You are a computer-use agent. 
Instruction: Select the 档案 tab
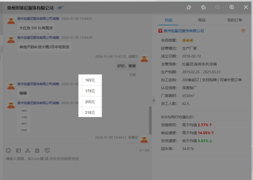tap(168, 20)
